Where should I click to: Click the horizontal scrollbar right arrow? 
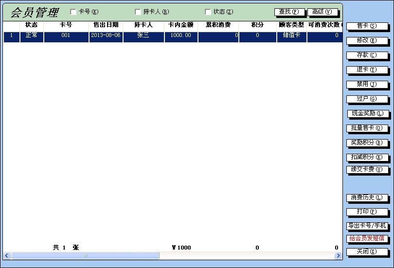[338, 256]
